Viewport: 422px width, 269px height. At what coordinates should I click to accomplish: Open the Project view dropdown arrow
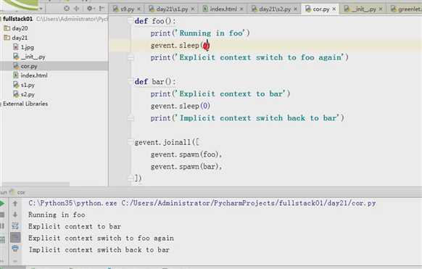click(41, 9)
